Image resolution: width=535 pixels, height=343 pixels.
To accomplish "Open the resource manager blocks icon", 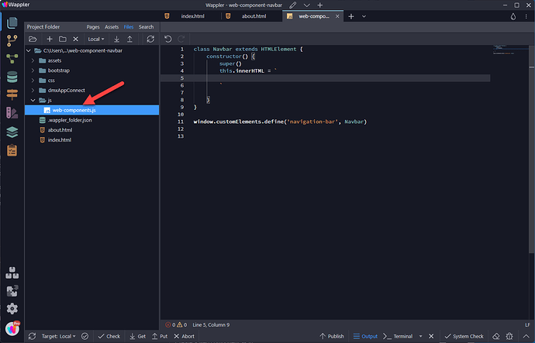I will [x=12, y=273].
